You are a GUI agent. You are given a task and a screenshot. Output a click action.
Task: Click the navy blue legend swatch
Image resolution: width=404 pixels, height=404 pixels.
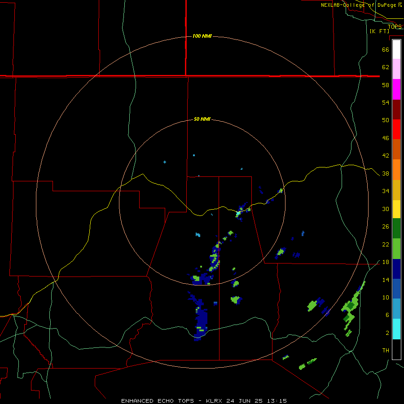(396, 269)
